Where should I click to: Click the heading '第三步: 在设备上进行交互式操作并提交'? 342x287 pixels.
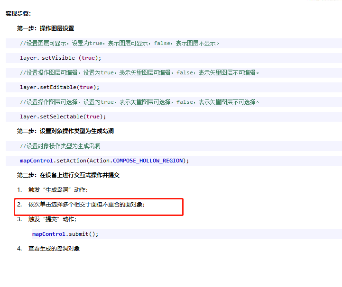tap(68, 175)
